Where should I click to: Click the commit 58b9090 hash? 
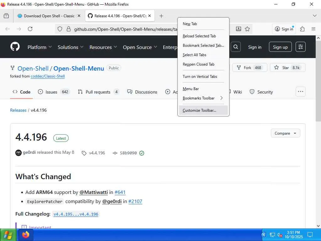tap(128, 153)
